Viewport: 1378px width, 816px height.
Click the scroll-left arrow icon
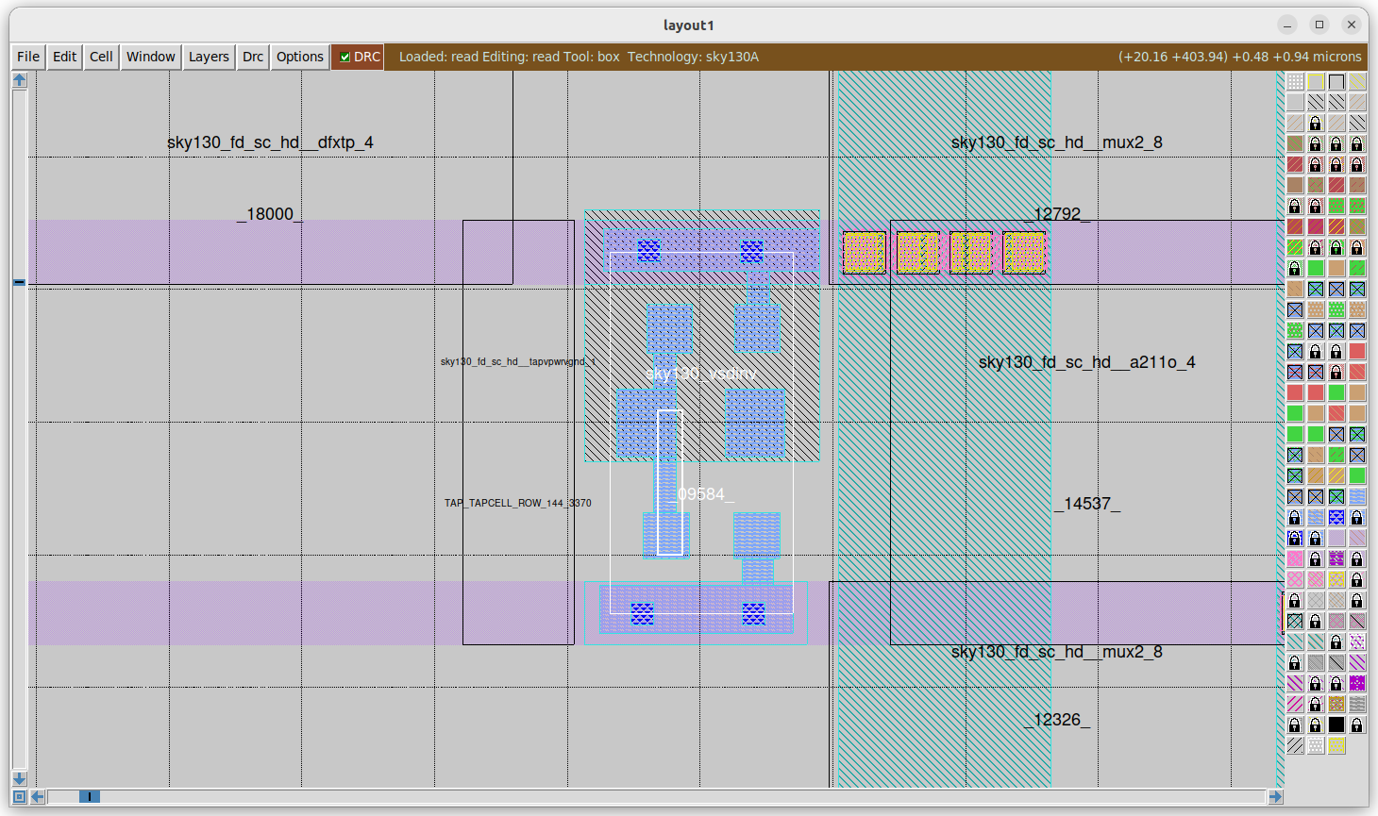pyautogui.click(x=38, y=796)
